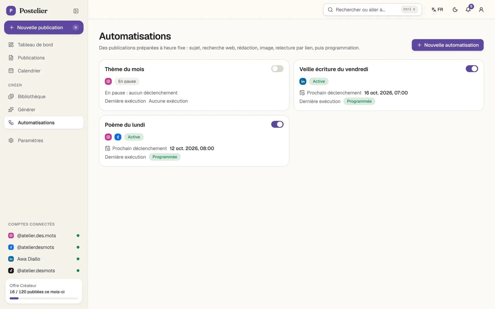495x309 pixels.
Task: Enable the Thème du mois automation
Action: pos(277,69)
